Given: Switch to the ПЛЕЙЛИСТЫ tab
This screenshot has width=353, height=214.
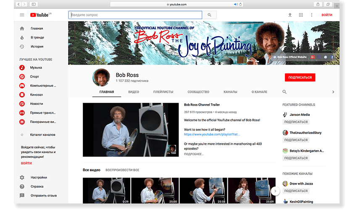Looking at the screenshot, I should 163,92.
